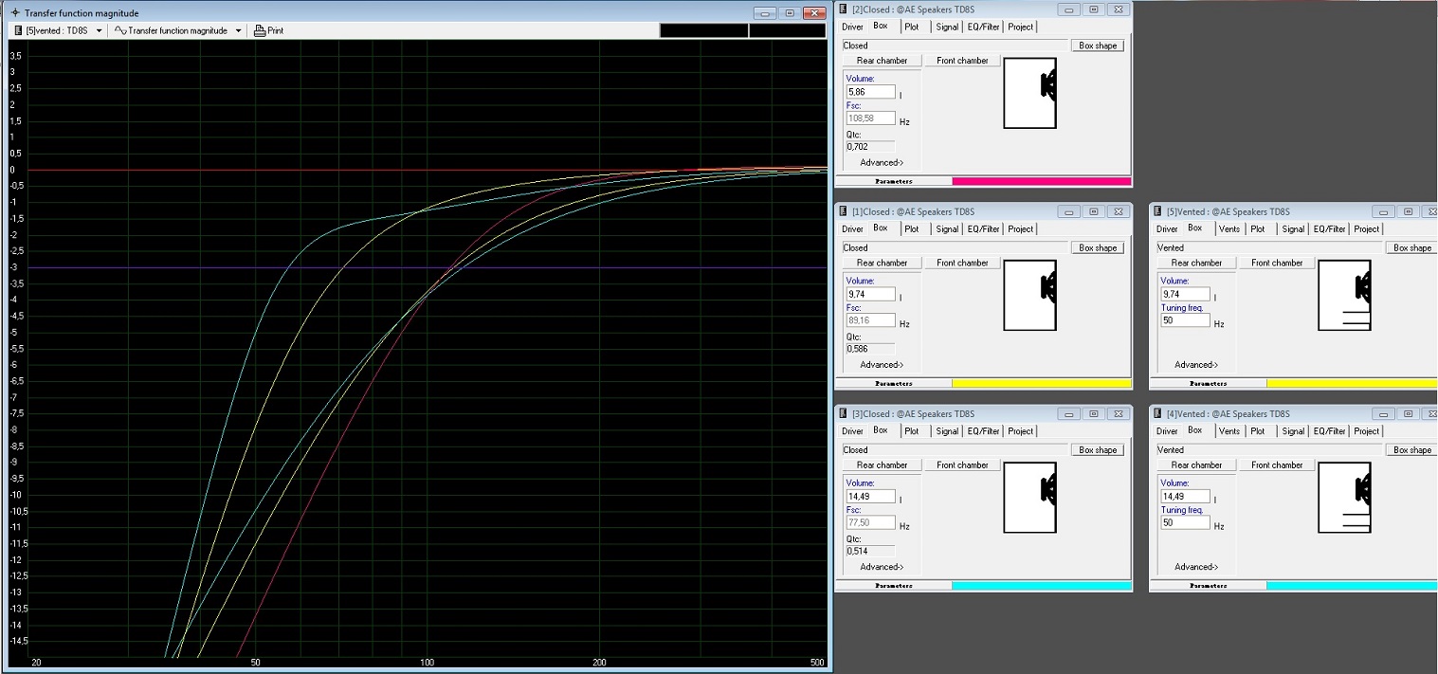Image resolution: width=1438 pixels, height=674 pixels.
Task: Minimize the [2]Closed window
Action: pyautogui.click(x=1069, y=9)
